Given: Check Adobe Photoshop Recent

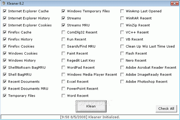Looking at the screenshot, I should (x=122, y=82).
